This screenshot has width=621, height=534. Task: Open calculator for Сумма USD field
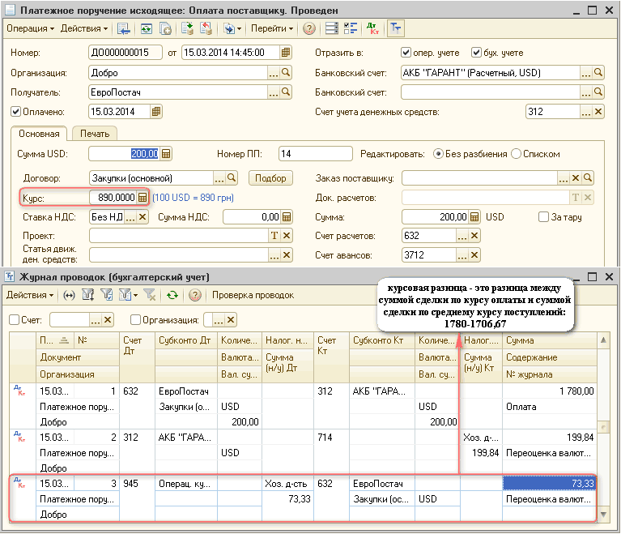point(166,154)
